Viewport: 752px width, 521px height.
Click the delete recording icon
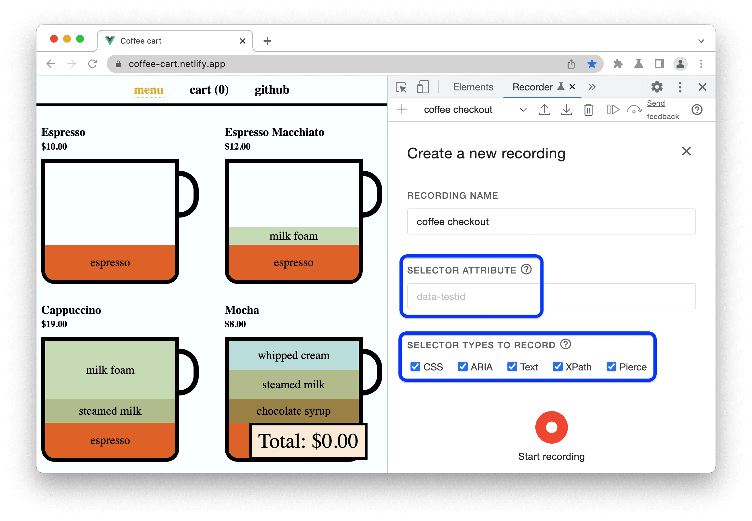tap(589, 110)
